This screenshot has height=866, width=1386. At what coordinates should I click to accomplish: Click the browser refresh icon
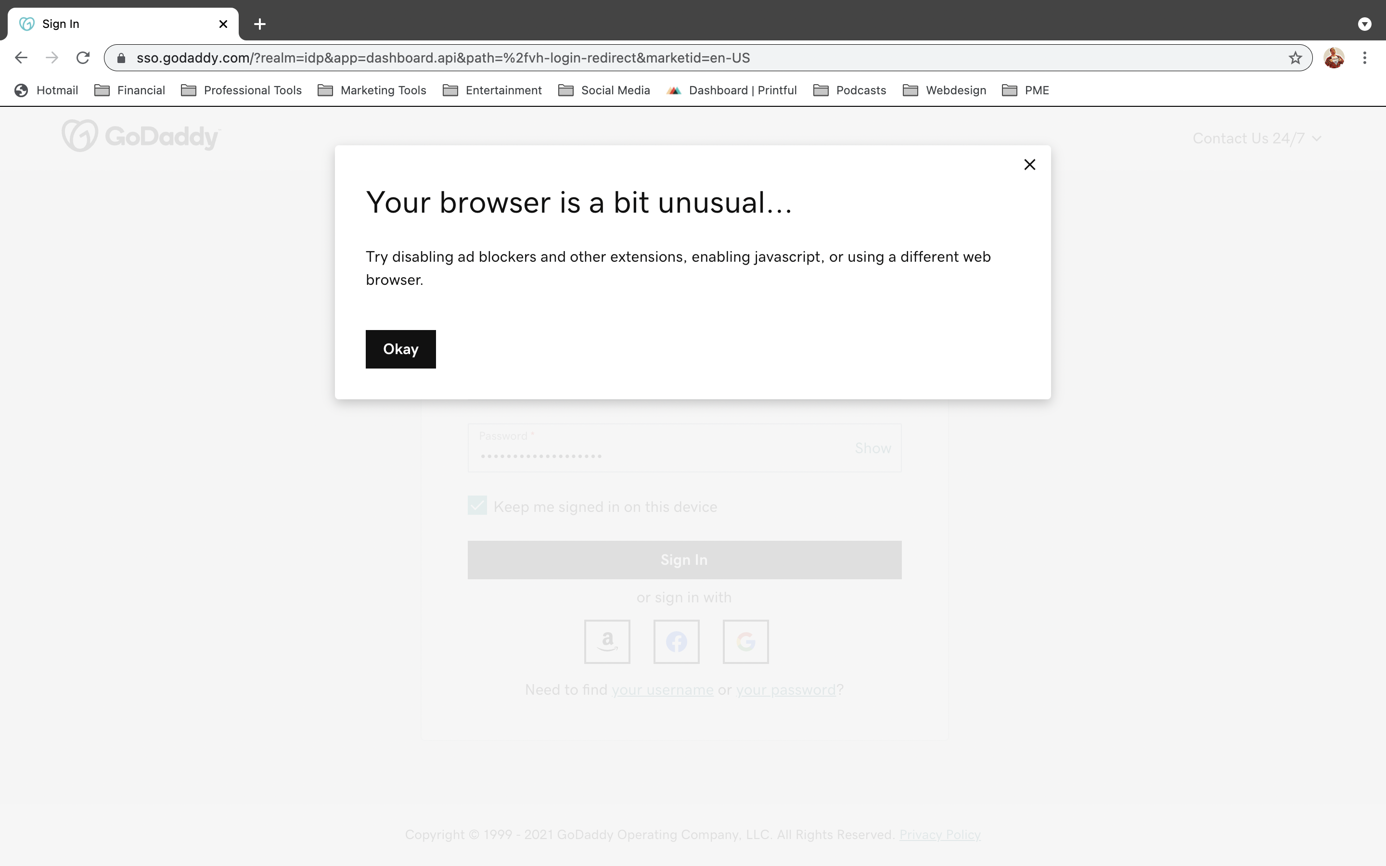coord(85,58)
